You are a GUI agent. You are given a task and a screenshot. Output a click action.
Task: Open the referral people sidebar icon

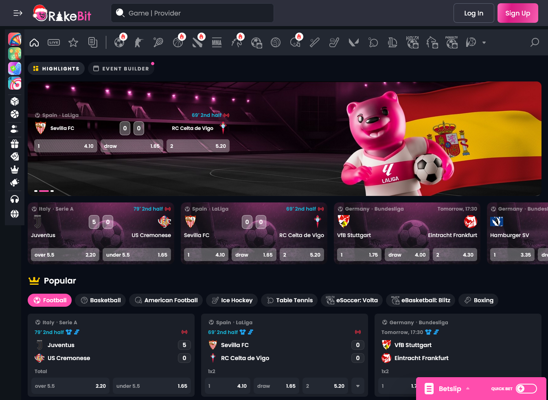(x=15, y=129)
